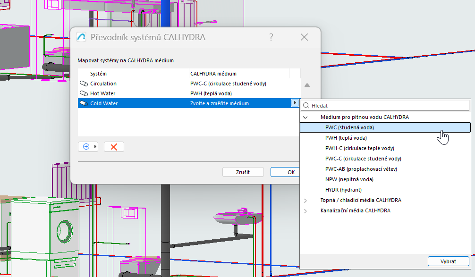Click the CALHYDRA médium column header

coord(239,74)
